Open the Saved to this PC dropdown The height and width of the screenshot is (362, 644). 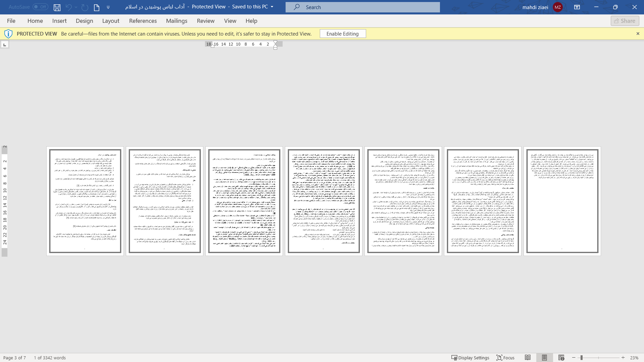coord(272,7)
